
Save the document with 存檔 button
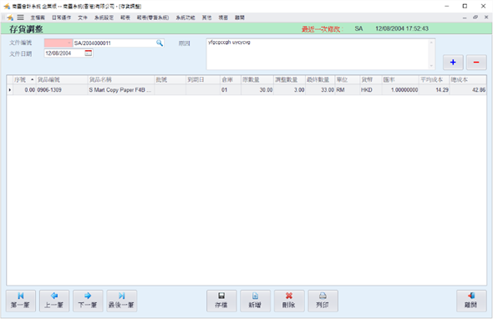(x=221, y=301)
